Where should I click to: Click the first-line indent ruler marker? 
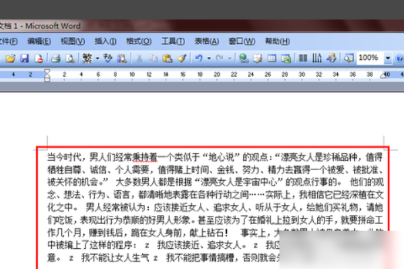pos(47,71)
